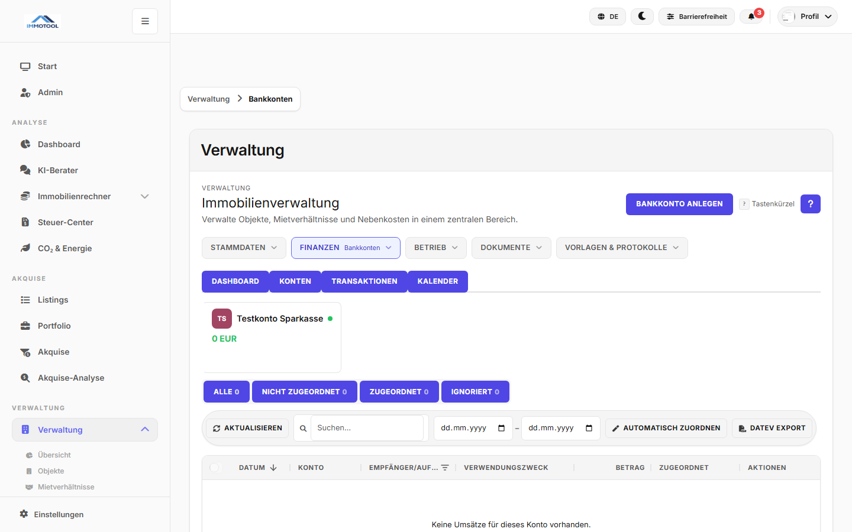This screenshot has width=852, height=532.
Task: Expand the Immobilienrechner sidebar submenu
Action: pos(144,196)
